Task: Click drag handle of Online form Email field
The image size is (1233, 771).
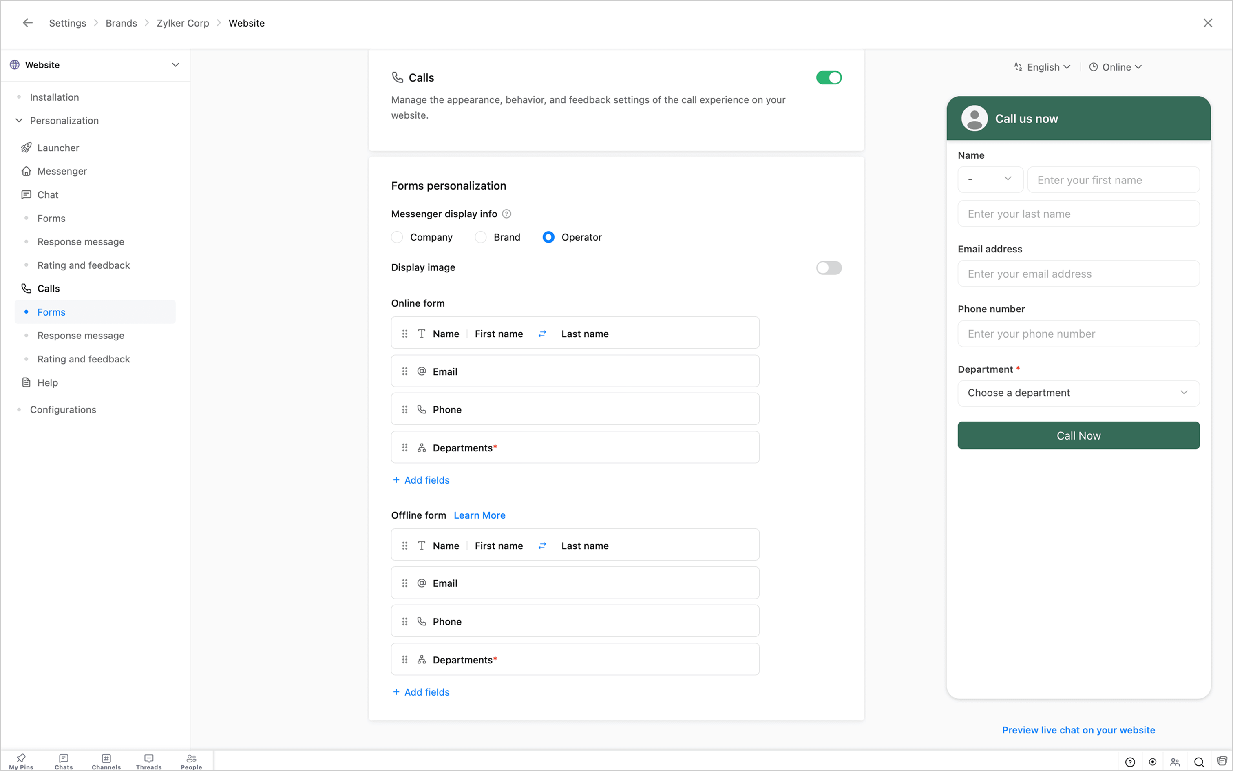Action: [x=404, y=371]
